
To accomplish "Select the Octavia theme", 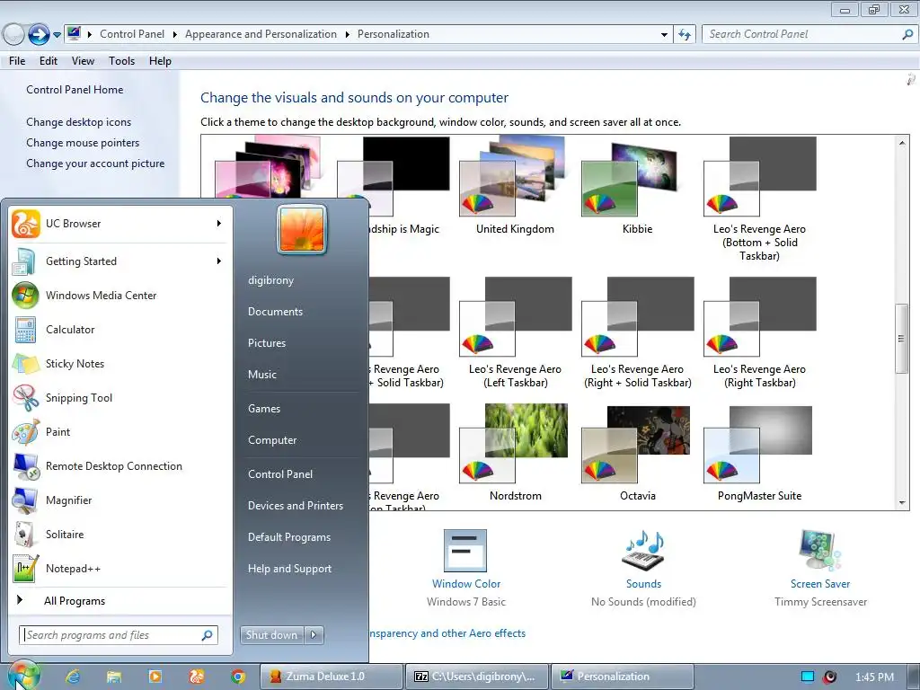I will 637,453.
